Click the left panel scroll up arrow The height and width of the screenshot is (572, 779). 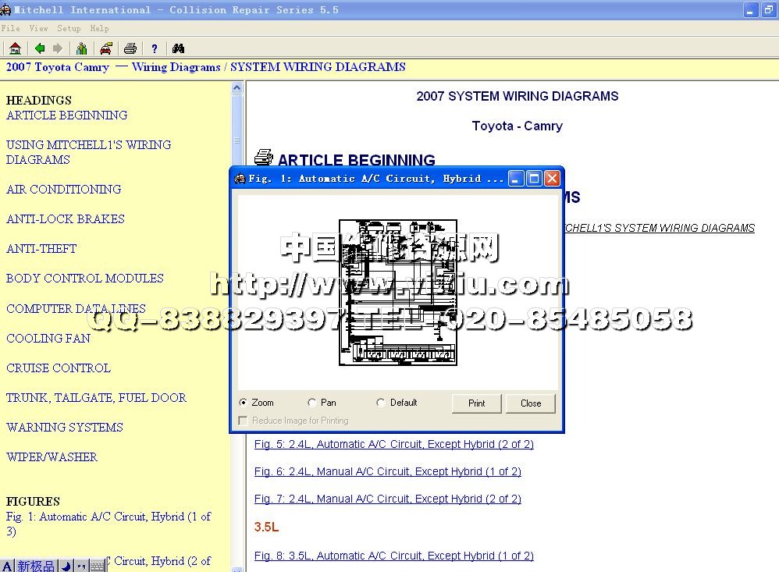tap(237, 89)
